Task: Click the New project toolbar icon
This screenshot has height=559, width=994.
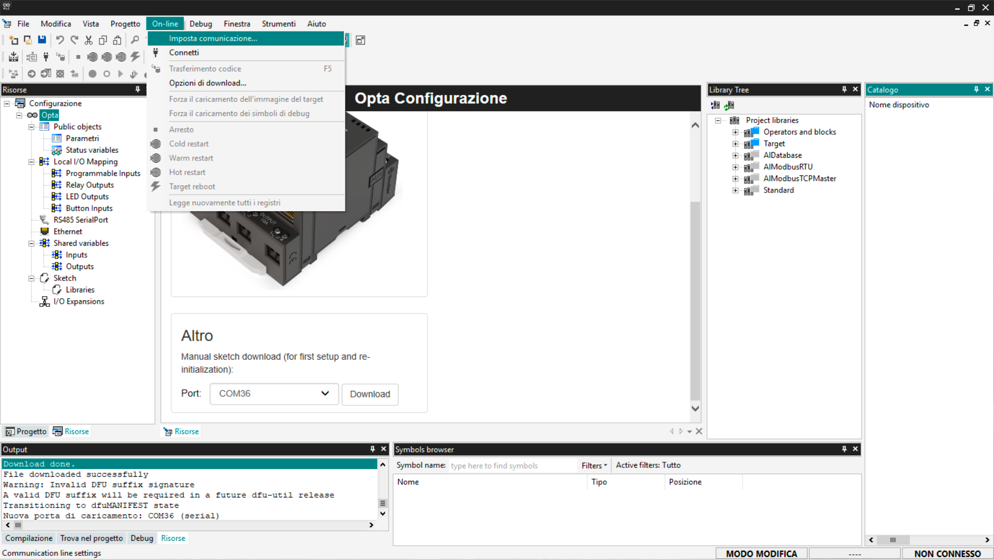Action: (x=14, y=40)
